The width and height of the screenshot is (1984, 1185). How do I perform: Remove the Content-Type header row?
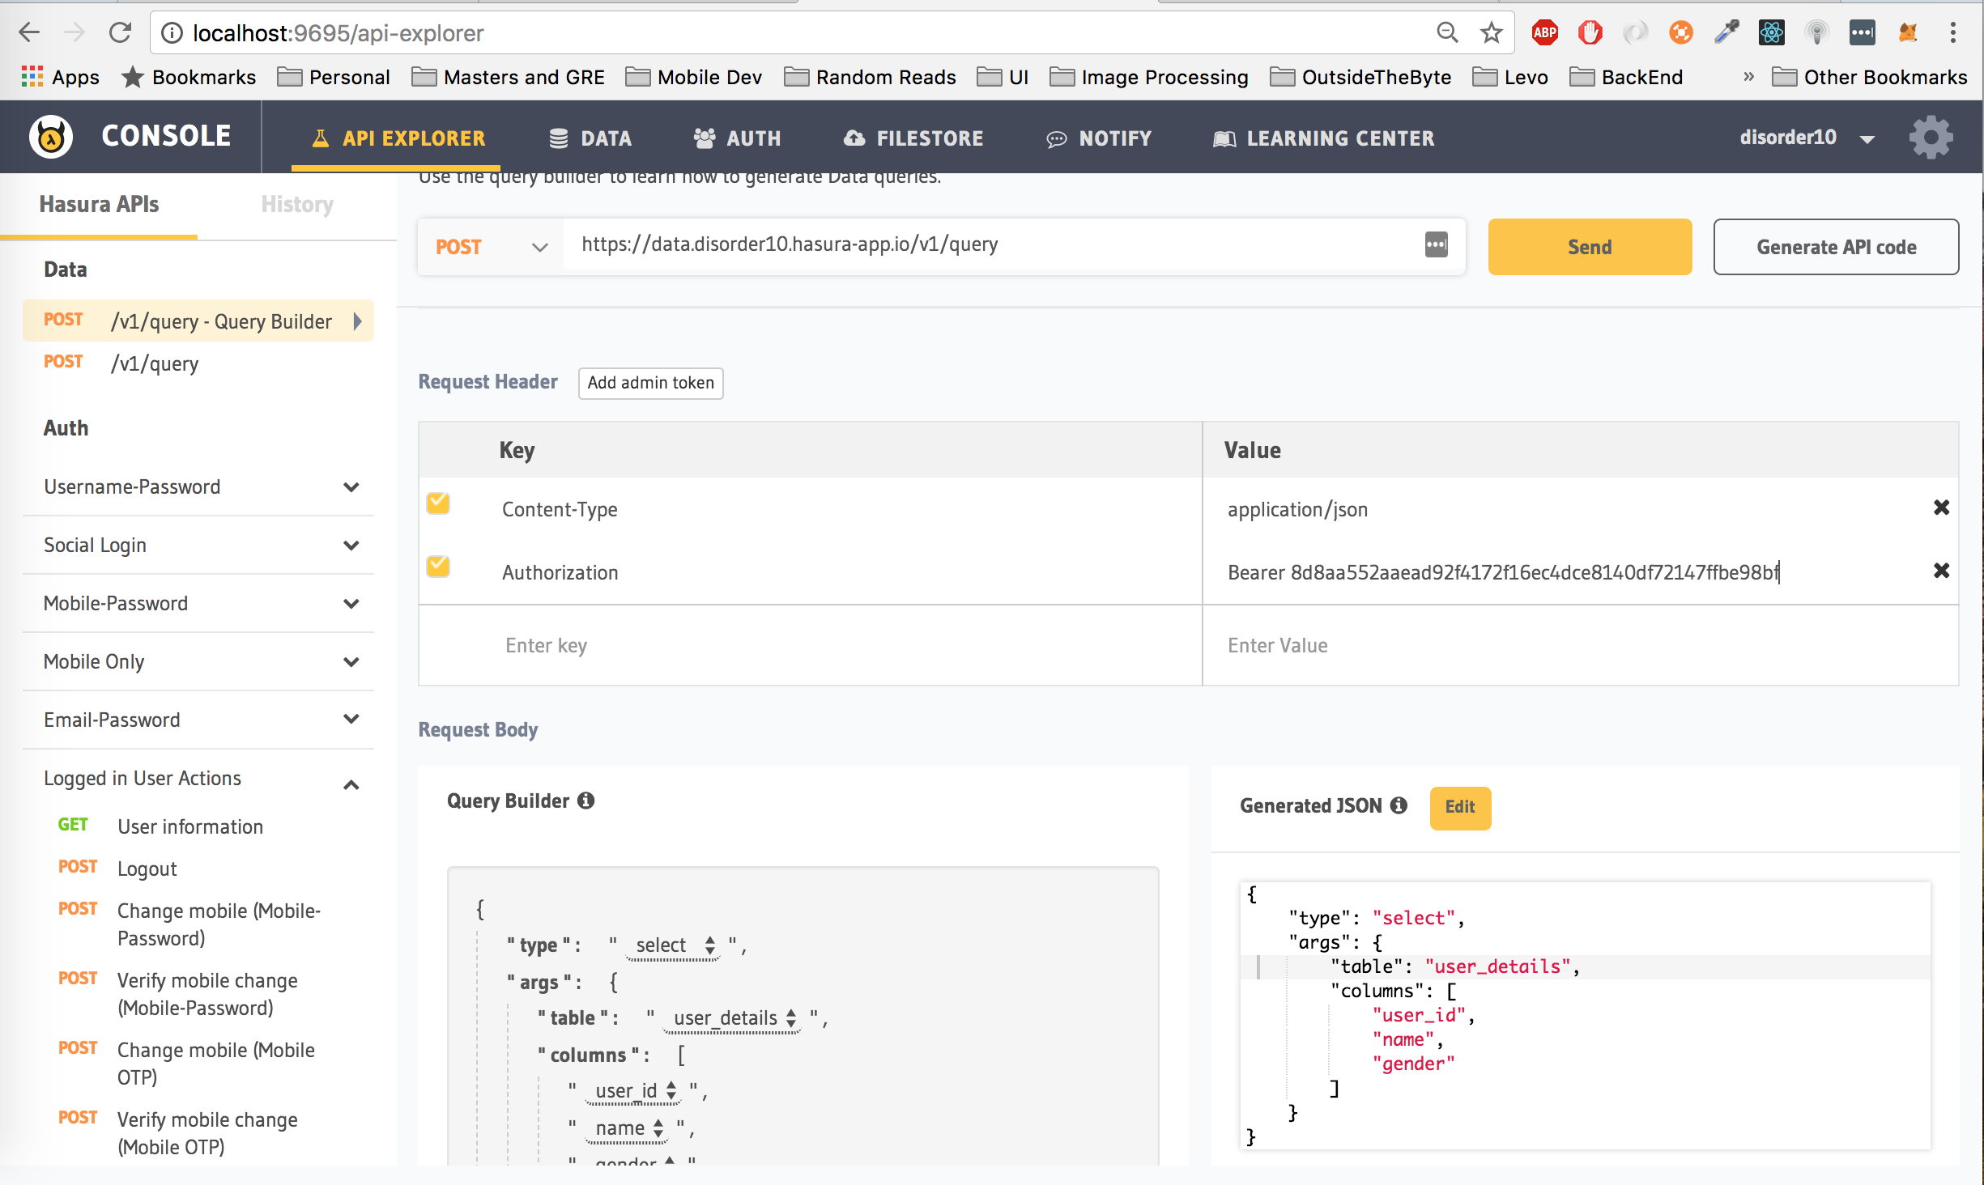pyautogui.click(x=1941, y=508)
